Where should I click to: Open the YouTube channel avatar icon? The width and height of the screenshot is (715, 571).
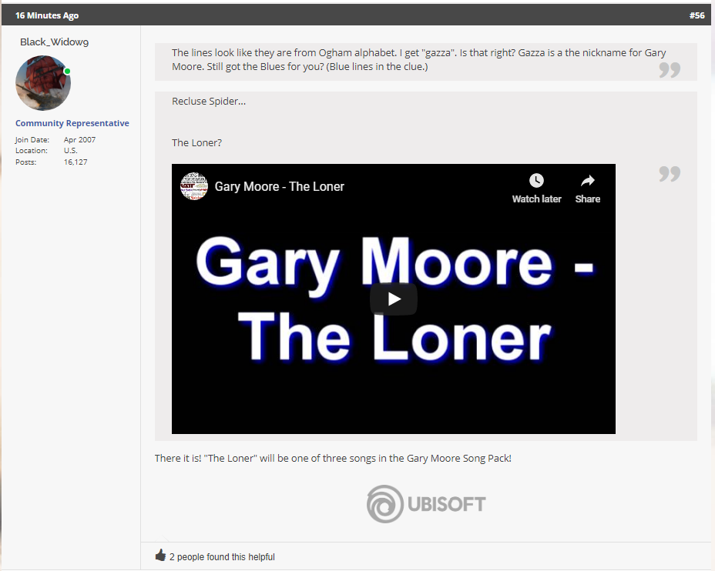click(x=194, y=186)
